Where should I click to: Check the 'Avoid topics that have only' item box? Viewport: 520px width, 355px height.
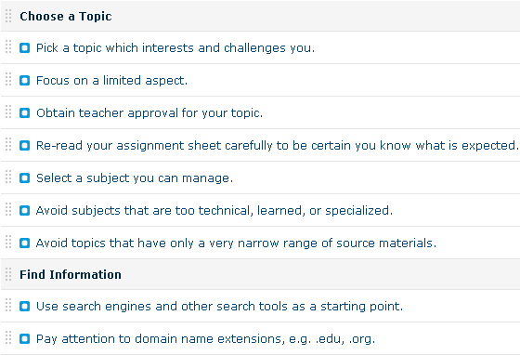24,243
